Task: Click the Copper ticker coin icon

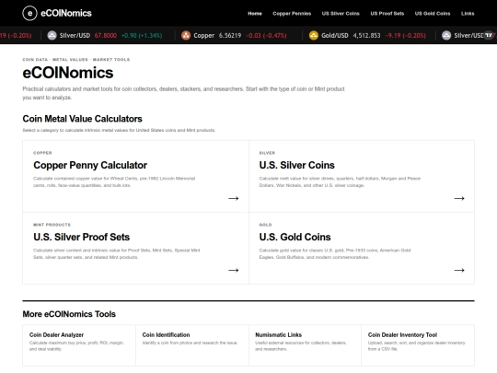Action: (186, 35)
